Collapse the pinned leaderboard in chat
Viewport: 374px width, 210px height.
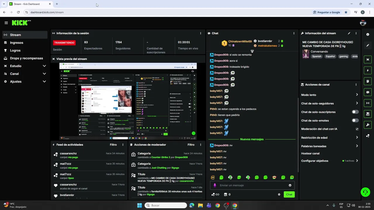pyautogui.click(x=252, y=51)
